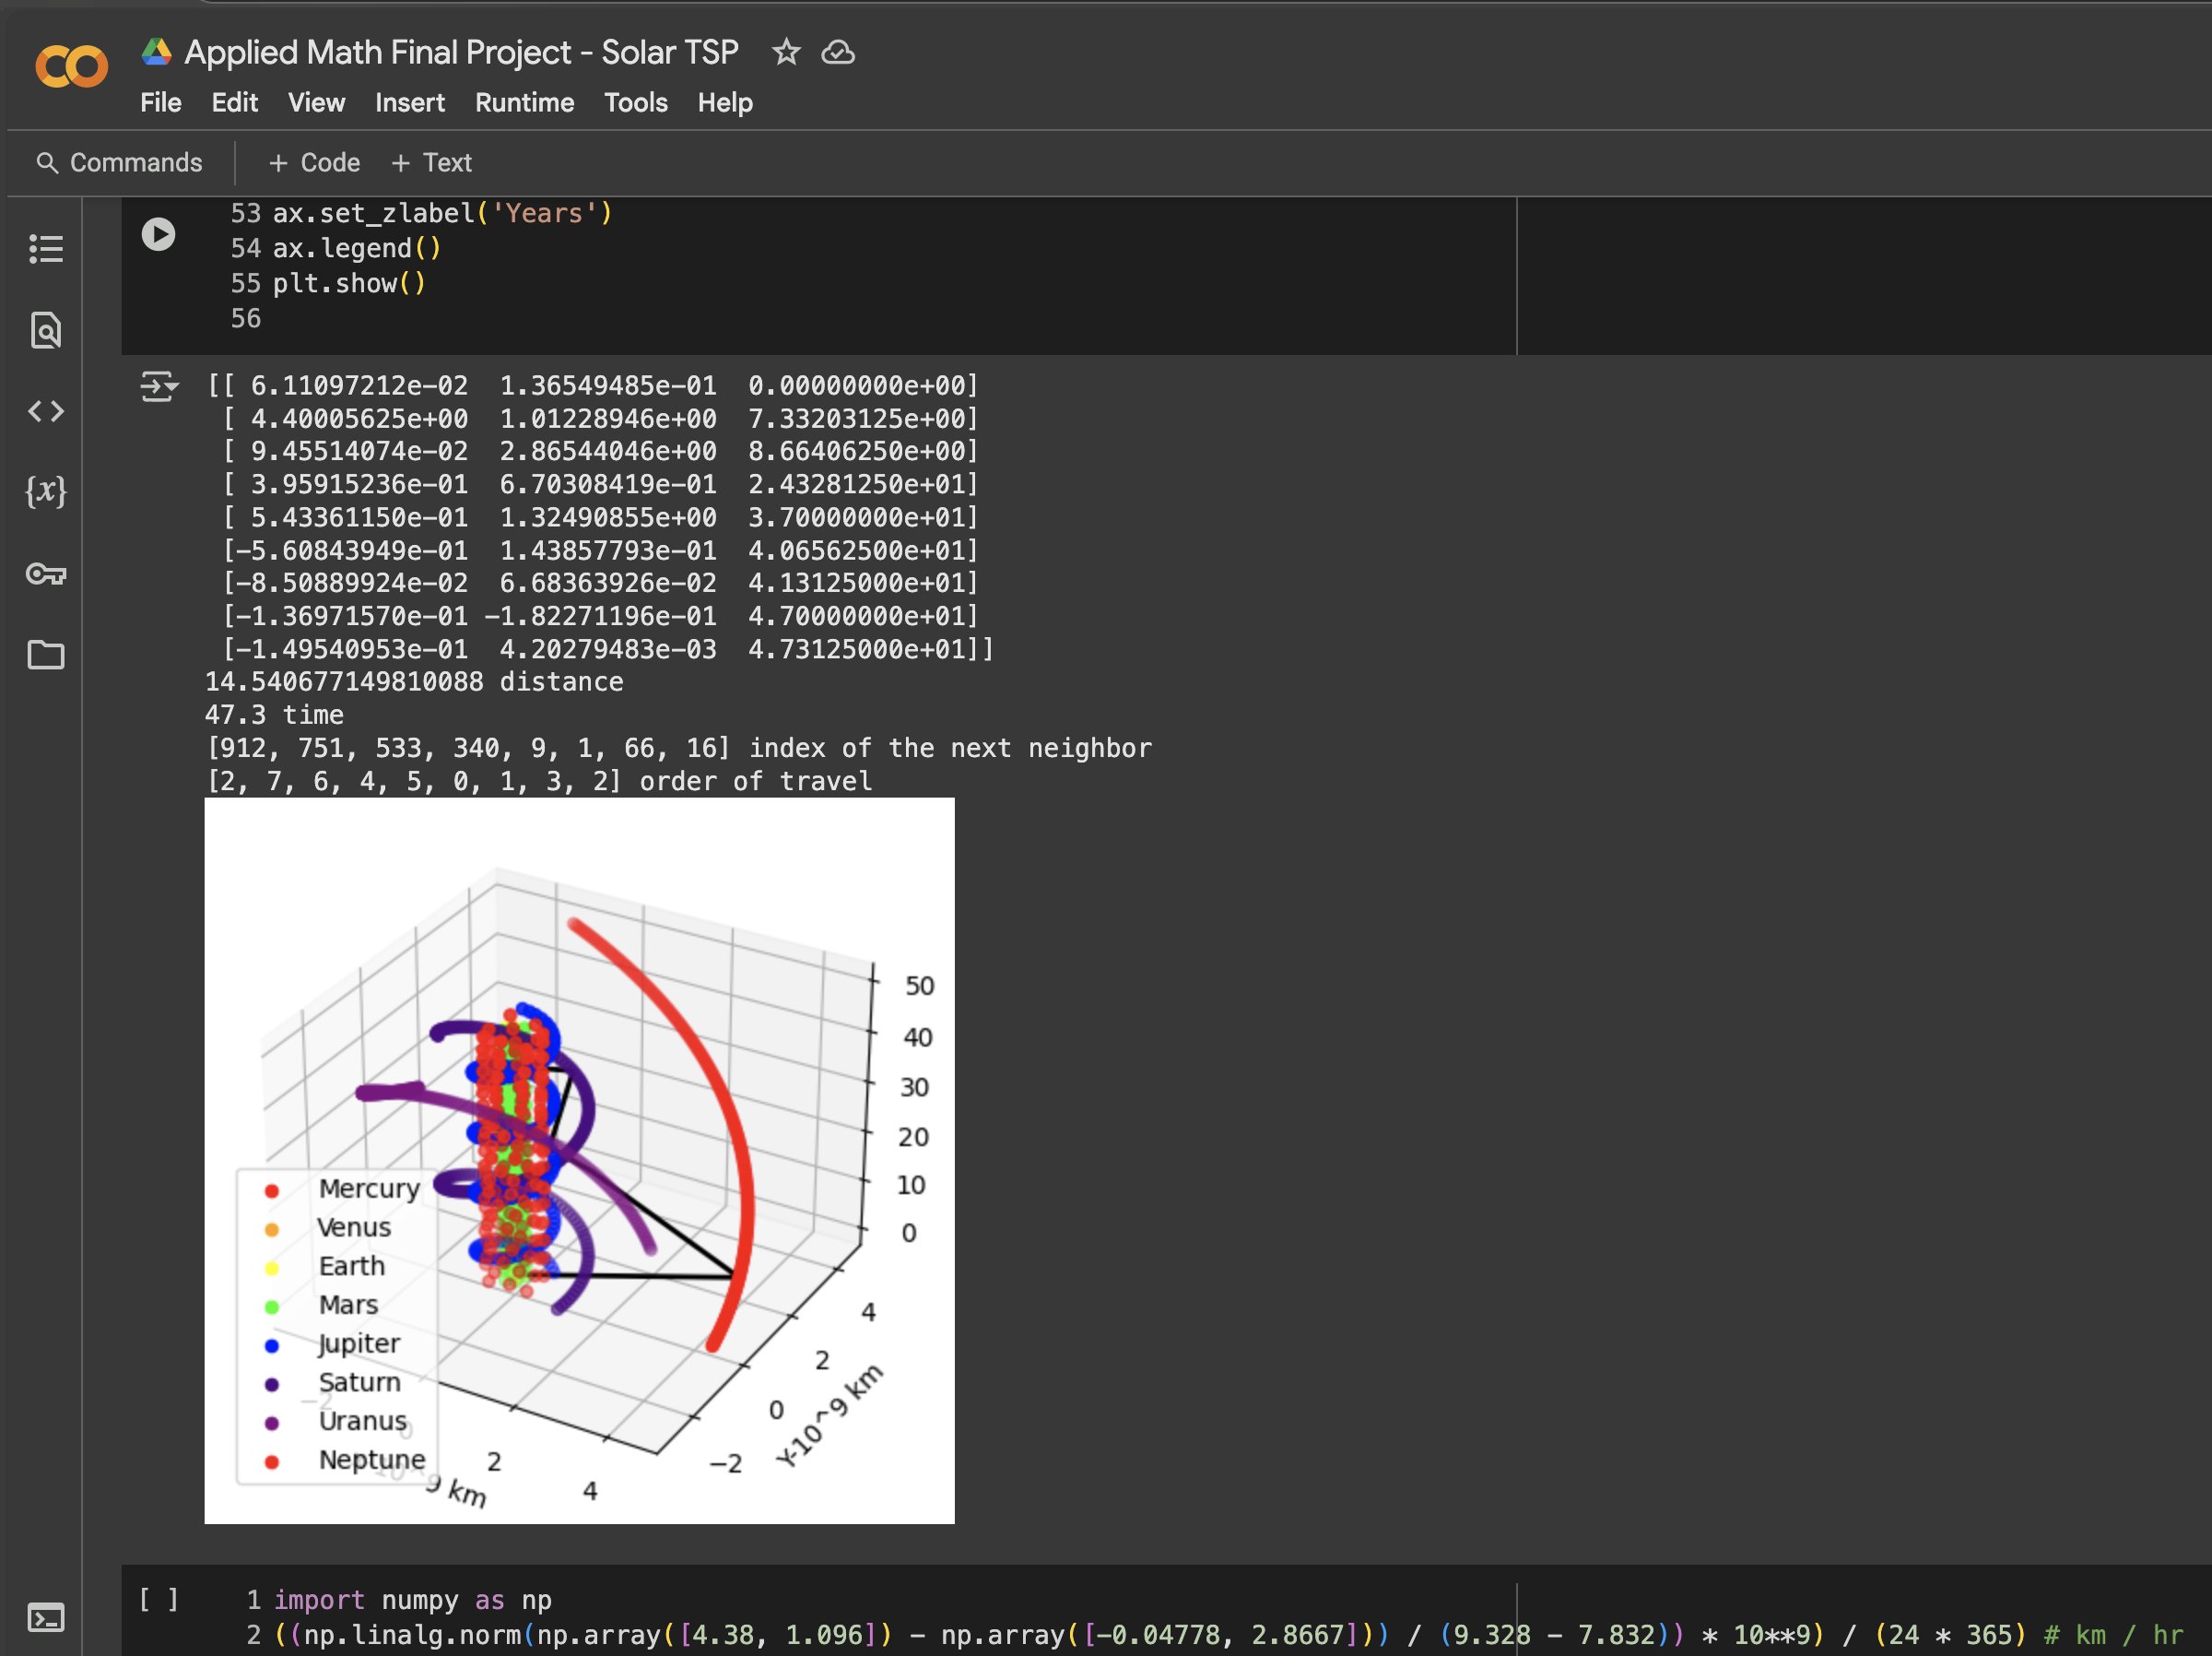Image resolution: width=2212 pixels, height=1656 pixels.
Task: Go to Colab home logo
Action: pyautogui.click(x=71, y=66)
